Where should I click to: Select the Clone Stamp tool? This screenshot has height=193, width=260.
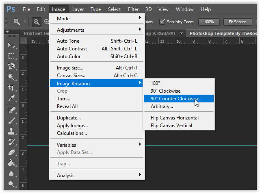point(11,131)
